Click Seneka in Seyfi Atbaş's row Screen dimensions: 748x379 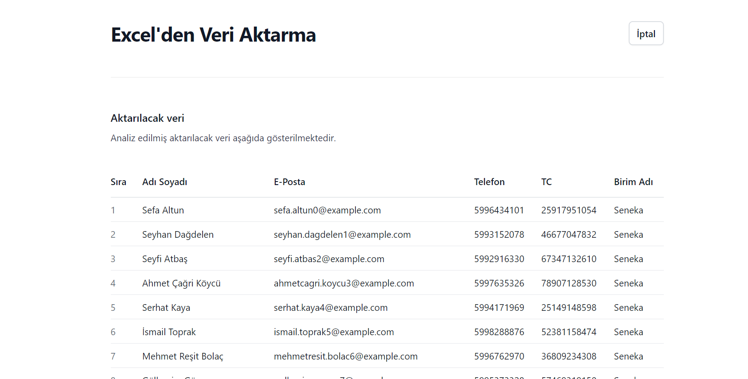click(x=628, y=259)
